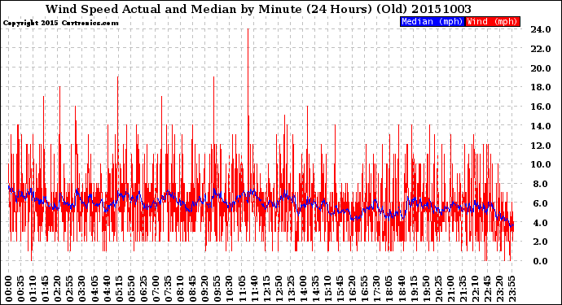Click the 02:20 time axis label
The image size is (562, 305).
tap(58, 289)
